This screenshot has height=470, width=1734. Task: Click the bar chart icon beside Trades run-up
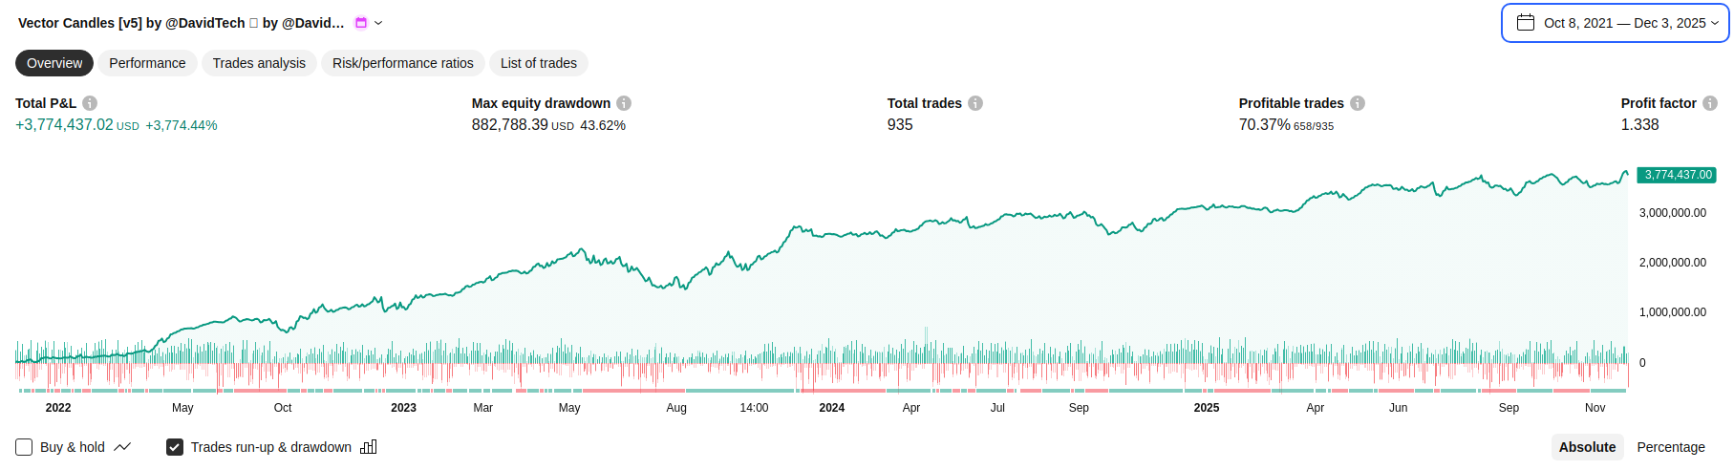click(x=369, y=447)
